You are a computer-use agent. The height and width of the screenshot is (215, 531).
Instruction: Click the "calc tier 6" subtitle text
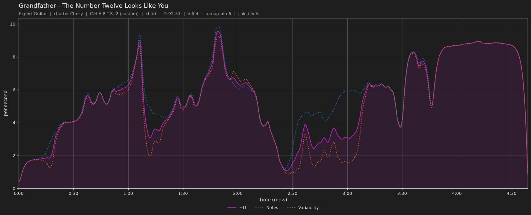[248, 14]
